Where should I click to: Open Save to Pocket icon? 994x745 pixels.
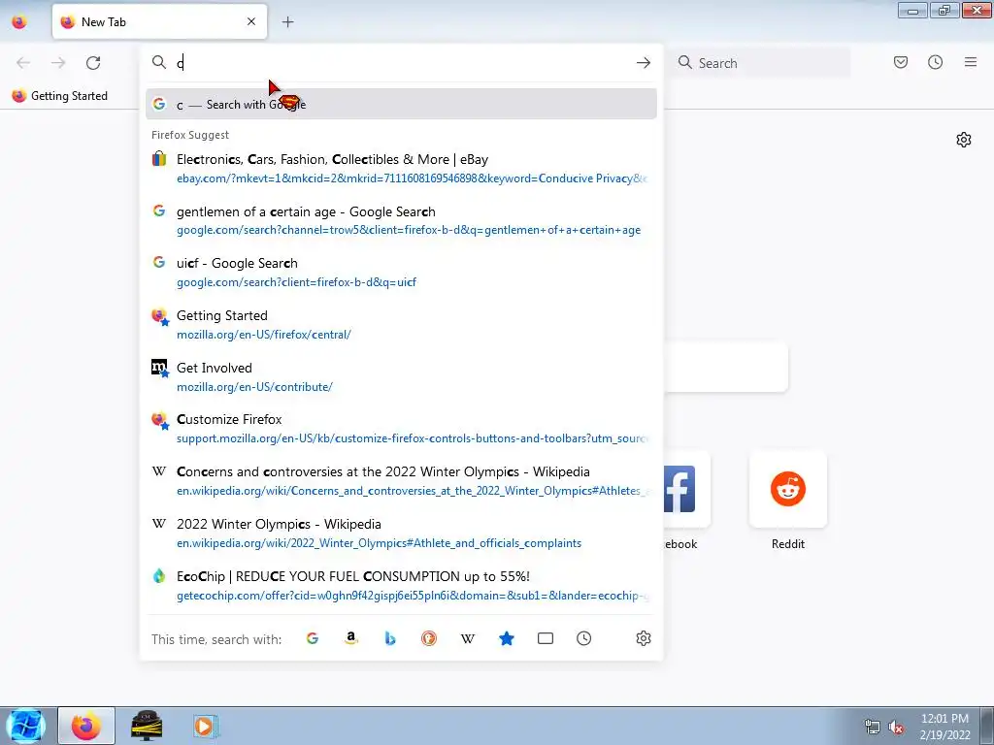900,62
